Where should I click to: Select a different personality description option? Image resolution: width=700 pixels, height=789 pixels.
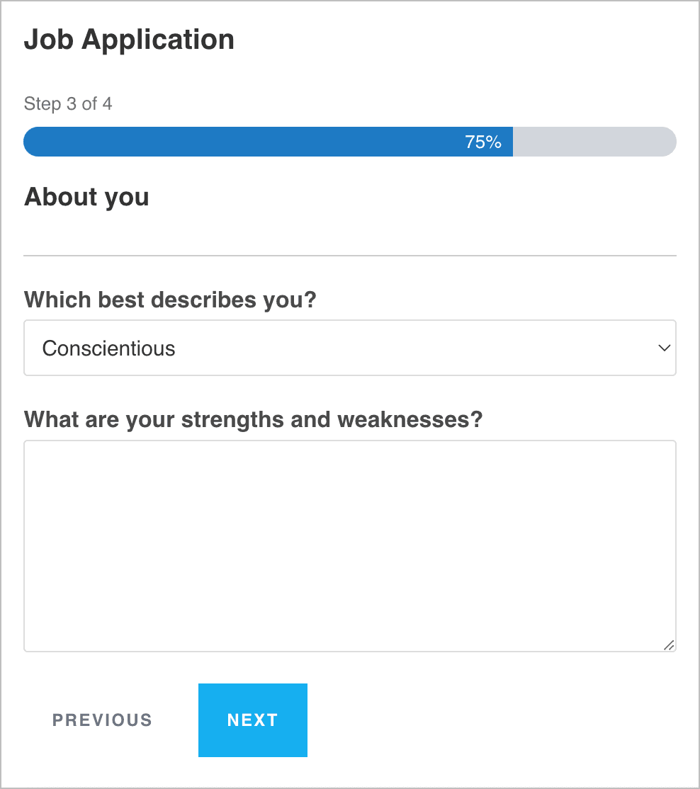(x=350, y=348)
